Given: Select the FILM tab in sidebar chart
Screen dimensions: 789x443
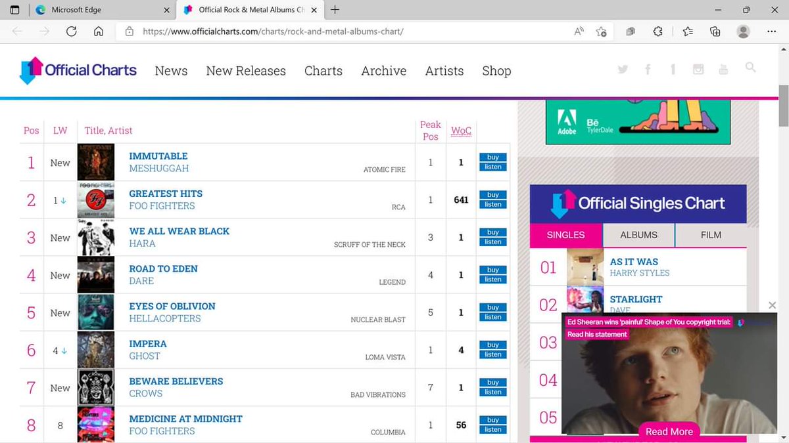Looking at the screenshot, I should click(x=711, y=235).
